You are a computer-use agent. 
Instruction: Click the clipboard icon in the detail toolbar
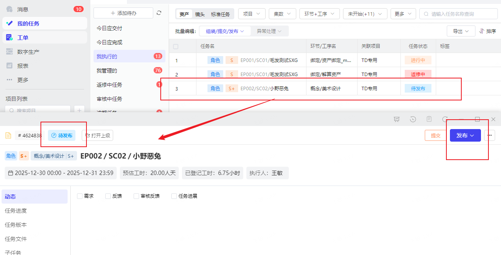click(x=429, y=119)
